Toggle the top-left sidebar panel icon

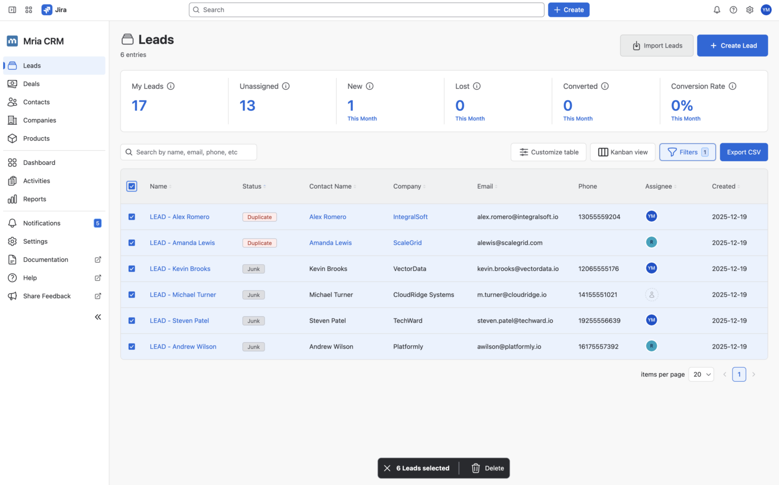point(12,10)
